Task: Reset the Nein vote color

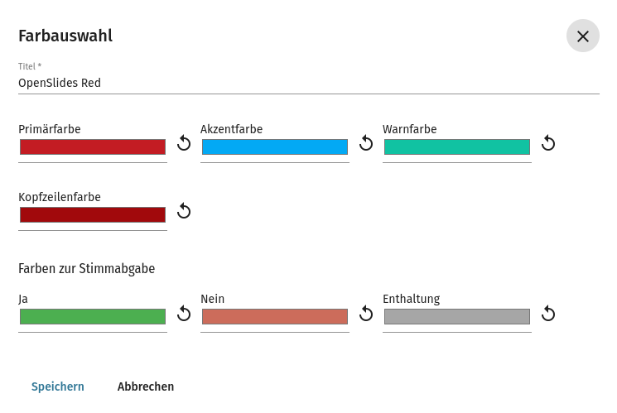Action: [366, 314]
